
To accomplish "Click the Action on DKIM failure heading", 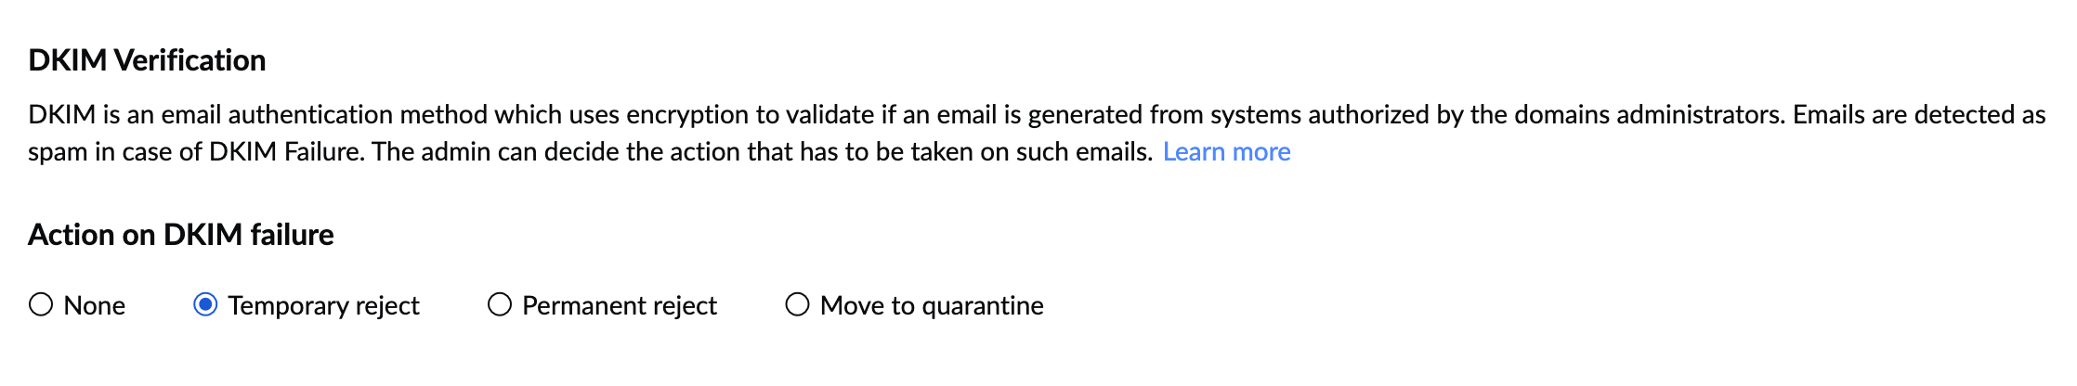I will pos(181,235).
